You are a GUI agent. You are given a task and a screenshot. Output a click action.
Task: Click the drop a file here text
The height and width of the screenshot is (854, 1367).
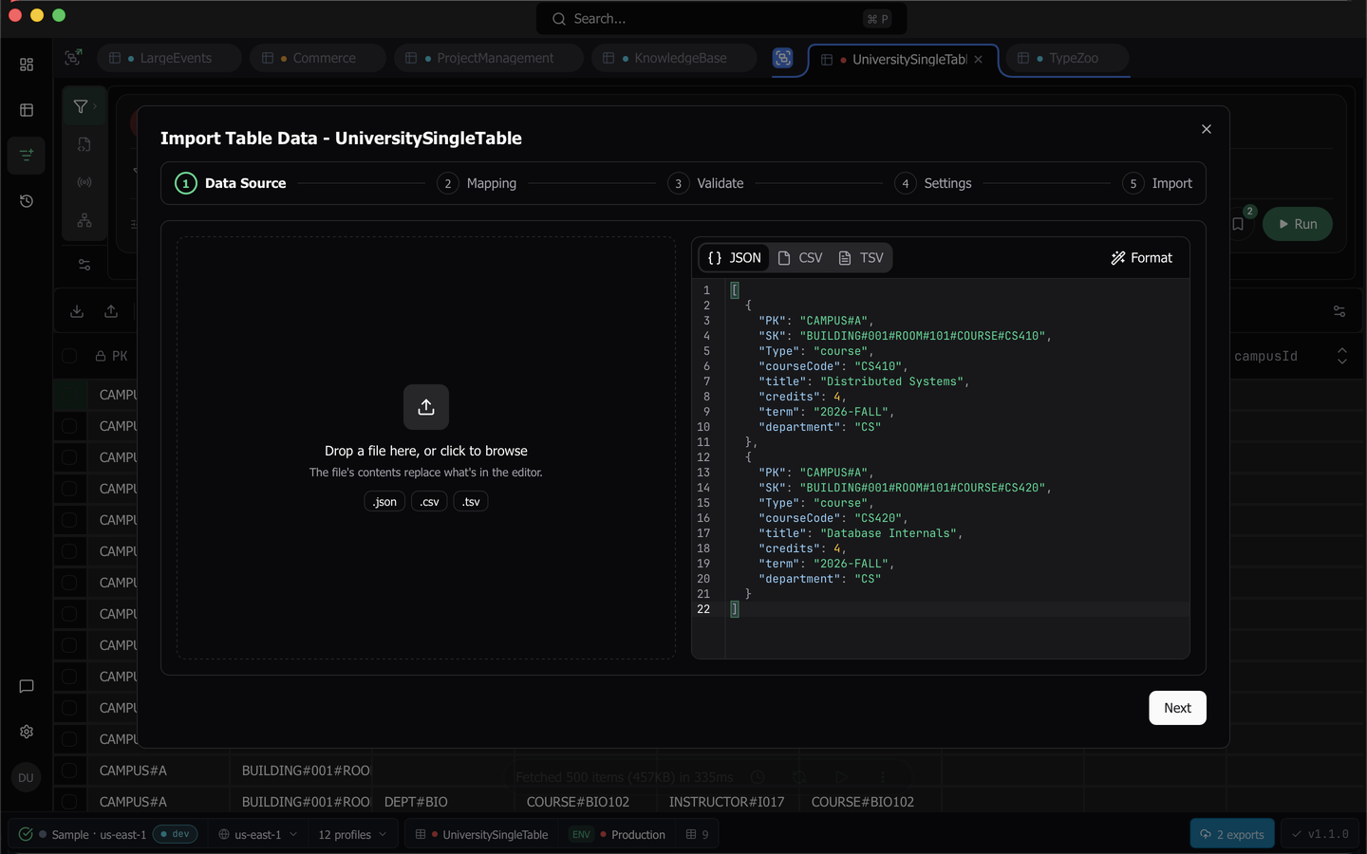pos(426,451)
